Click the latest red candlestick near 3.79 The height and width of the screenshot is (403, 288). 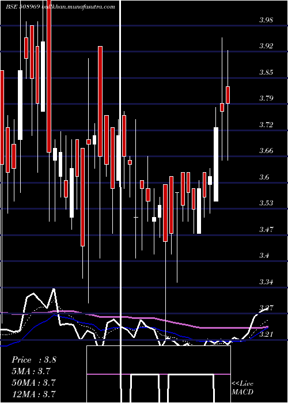(x=228, y=95)
